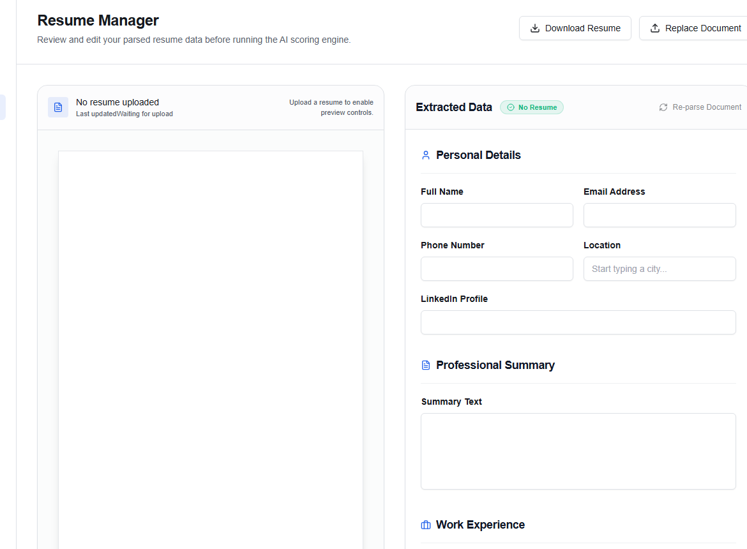The width and height of the screenshot is (747, 549).
Task: Click the Extracted Data heading
Action: click(454, 107)
